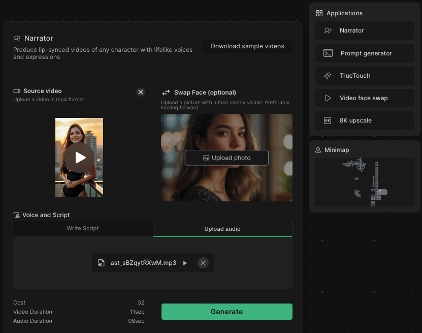Open the Narrator application in sidebar

pyautogui.click(x=365, y=31)
